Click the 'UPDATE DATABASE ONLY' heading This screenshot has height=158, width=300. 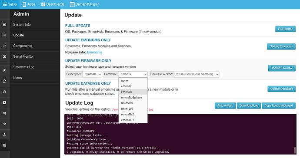(88, 83)
